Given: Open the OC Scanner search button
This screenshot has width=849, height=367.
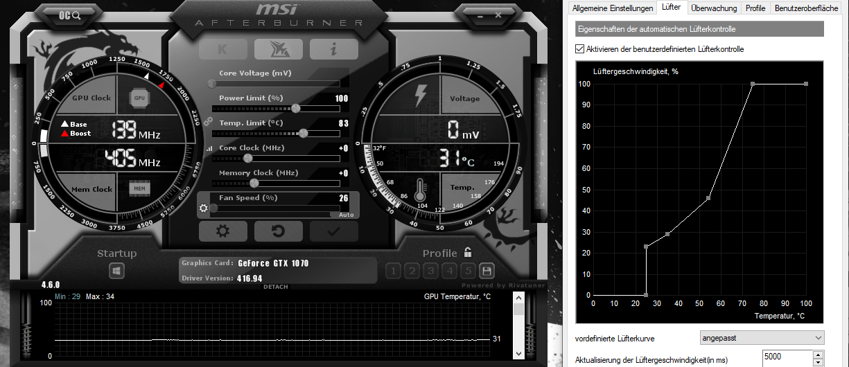Looking at the screenshot, I should click(71, 15).
